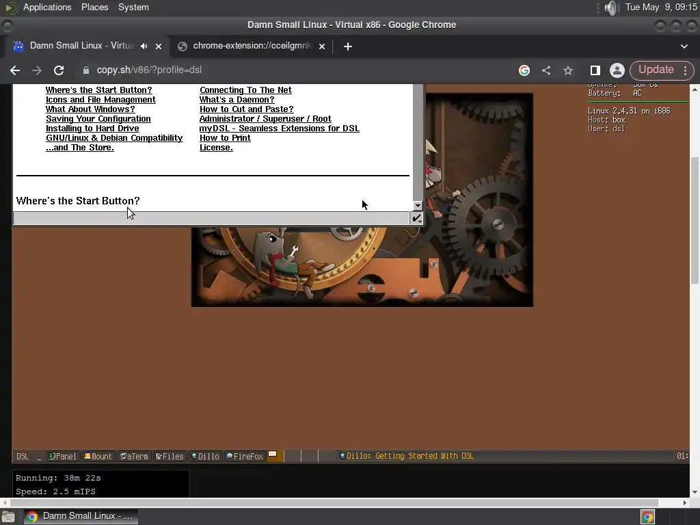Open the What's a Daemon? link
Viewport: 700px width, 525px height.
[237, 100]
